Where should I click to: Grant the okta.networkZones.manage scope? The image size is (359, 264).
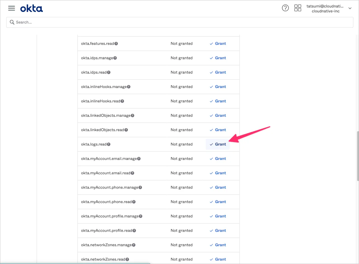(218, 245)
